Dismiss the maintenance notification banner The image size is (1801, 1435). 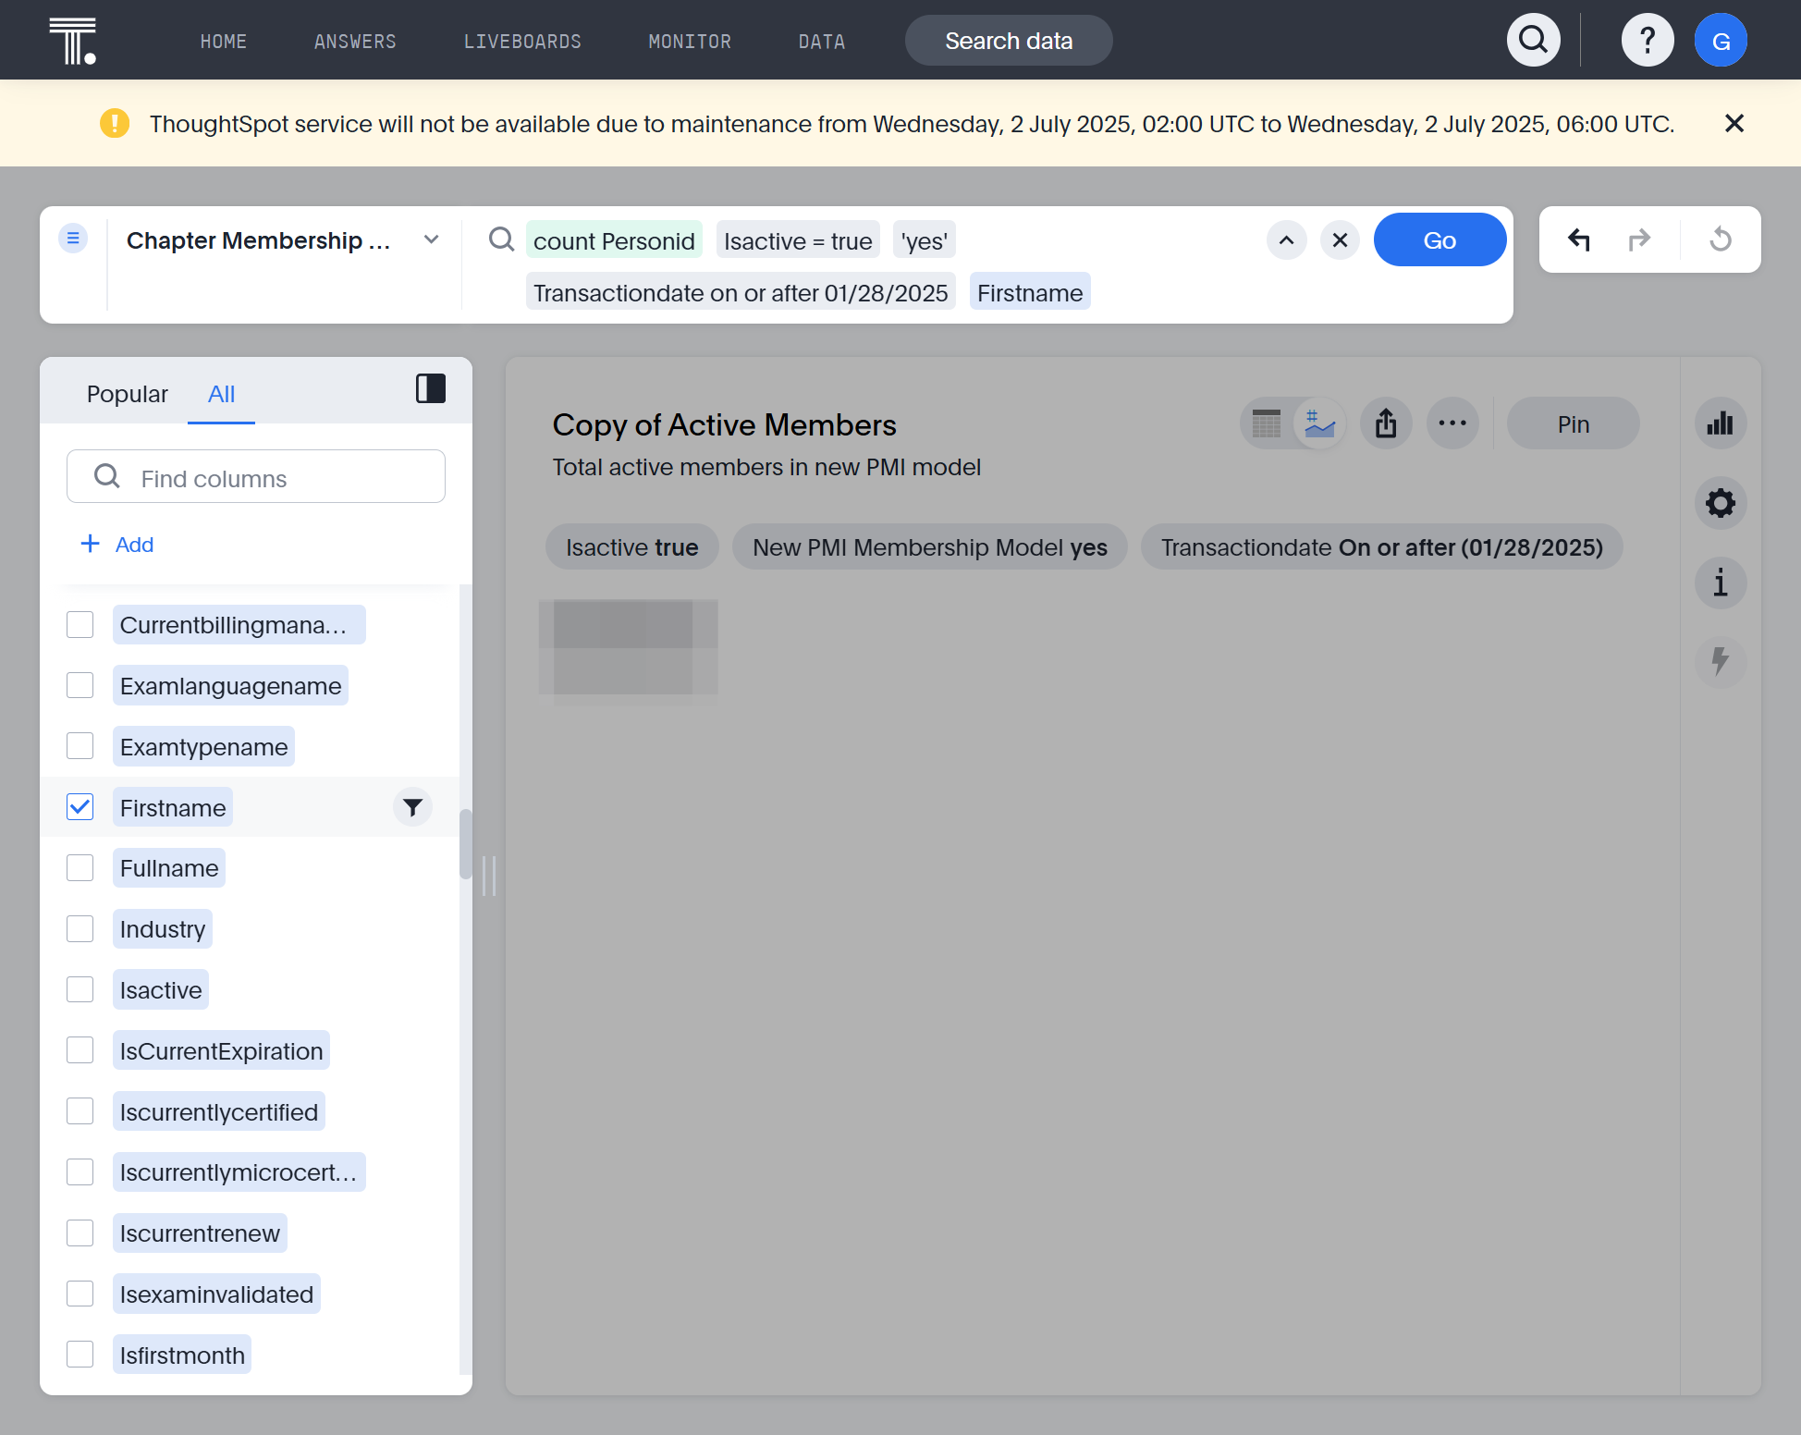click(x=1734, y=123)
